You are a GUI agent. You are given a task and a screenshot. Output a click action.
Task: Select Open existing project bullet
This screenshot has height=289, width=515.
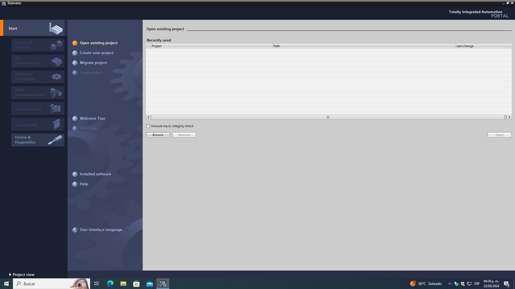[75, 43]
